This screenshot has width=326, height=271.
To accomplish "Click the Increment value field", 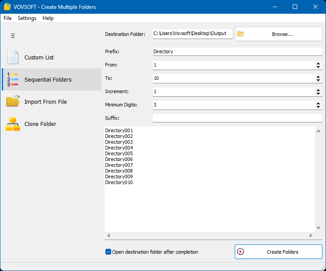I will pyautogui.click(x=234, y=92).
